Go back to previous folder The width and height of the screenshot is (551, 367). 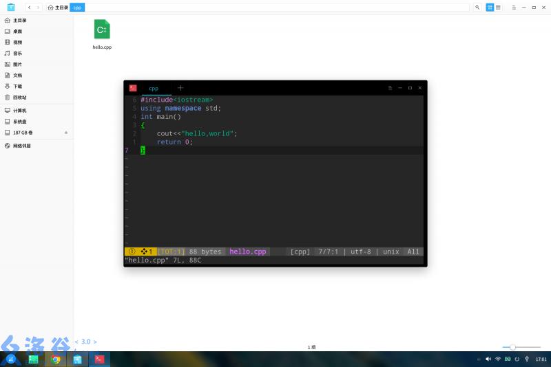(29, 7)
